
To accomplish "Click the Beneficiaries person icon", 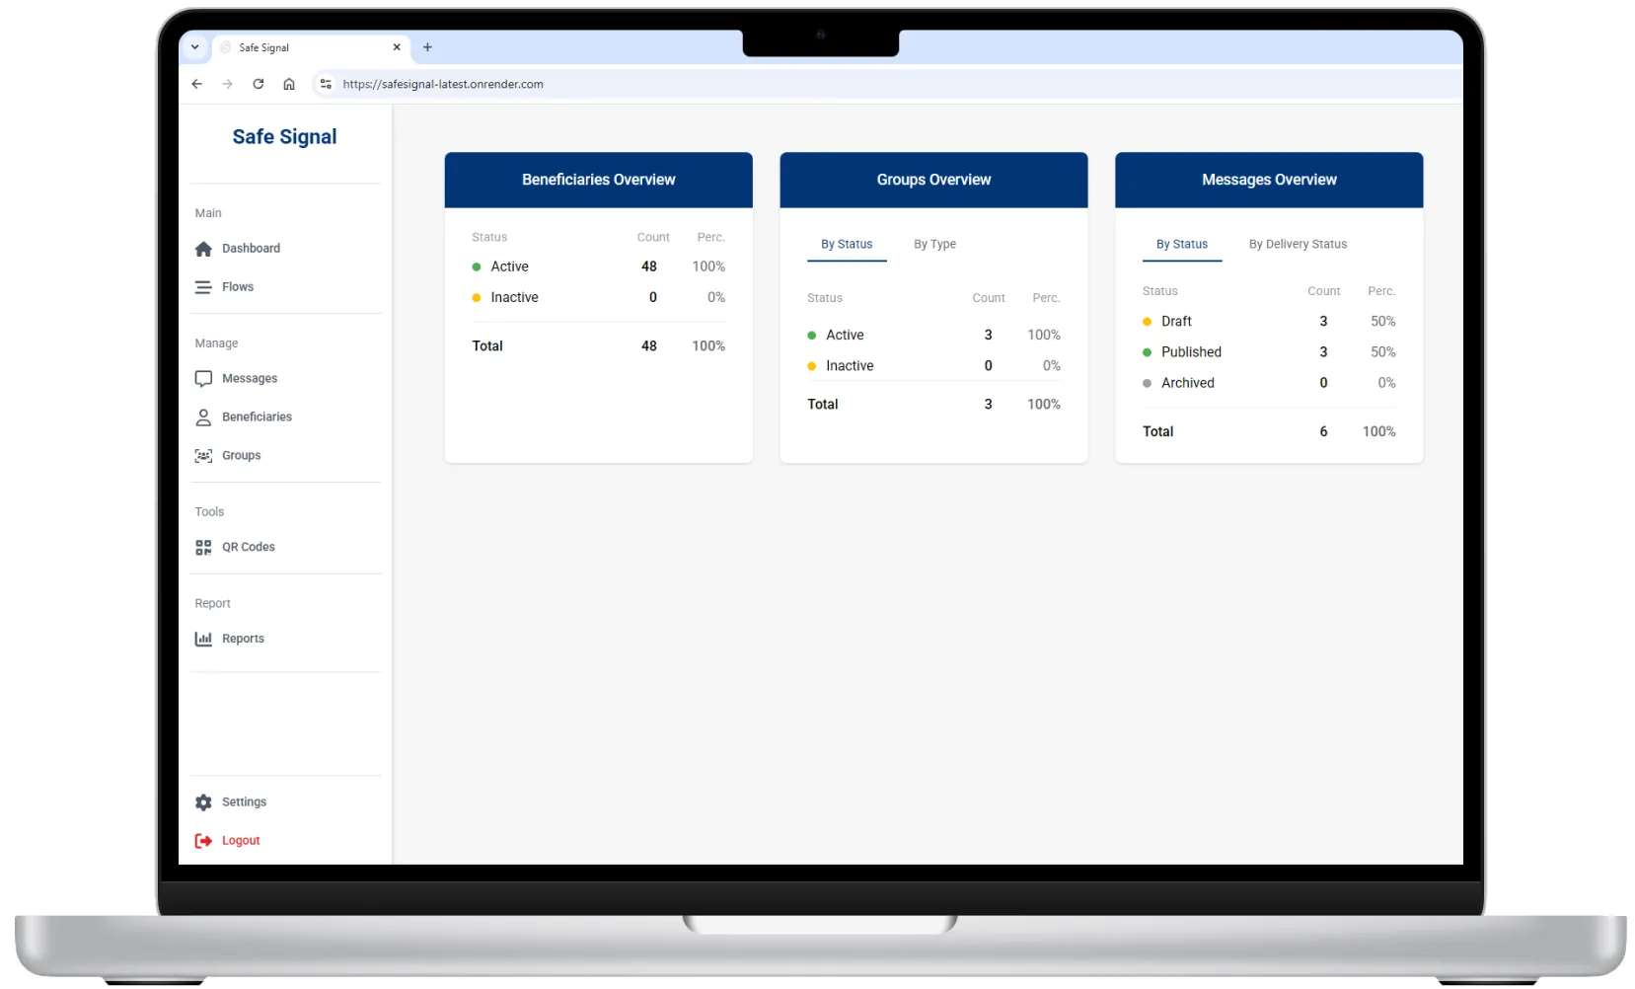I will 203,418.
